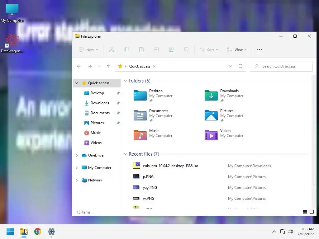Expand address bar history dropdown
Image resolution: width=319 pixels, height=239 pixels.
click(230, 66)
